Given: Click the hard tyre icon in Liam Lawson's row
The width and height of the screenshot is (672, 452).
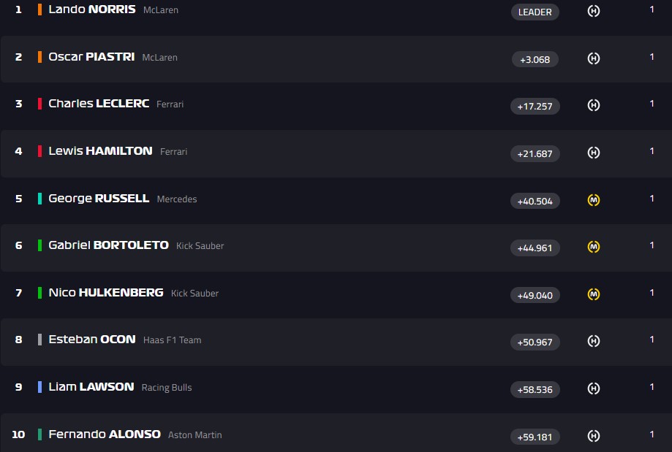Looking at the screenshot, I should [x=594, y=388].
